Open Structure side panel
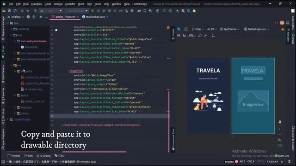The height and width of the screenshot is (166, 296). coord(3,116)
